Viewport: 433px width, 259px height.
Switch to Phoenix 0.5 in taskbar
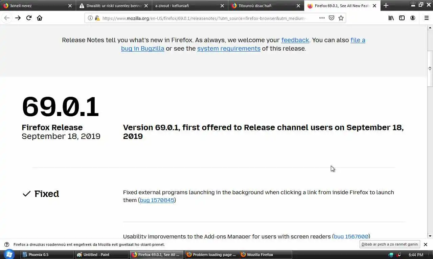pos(47,255)
